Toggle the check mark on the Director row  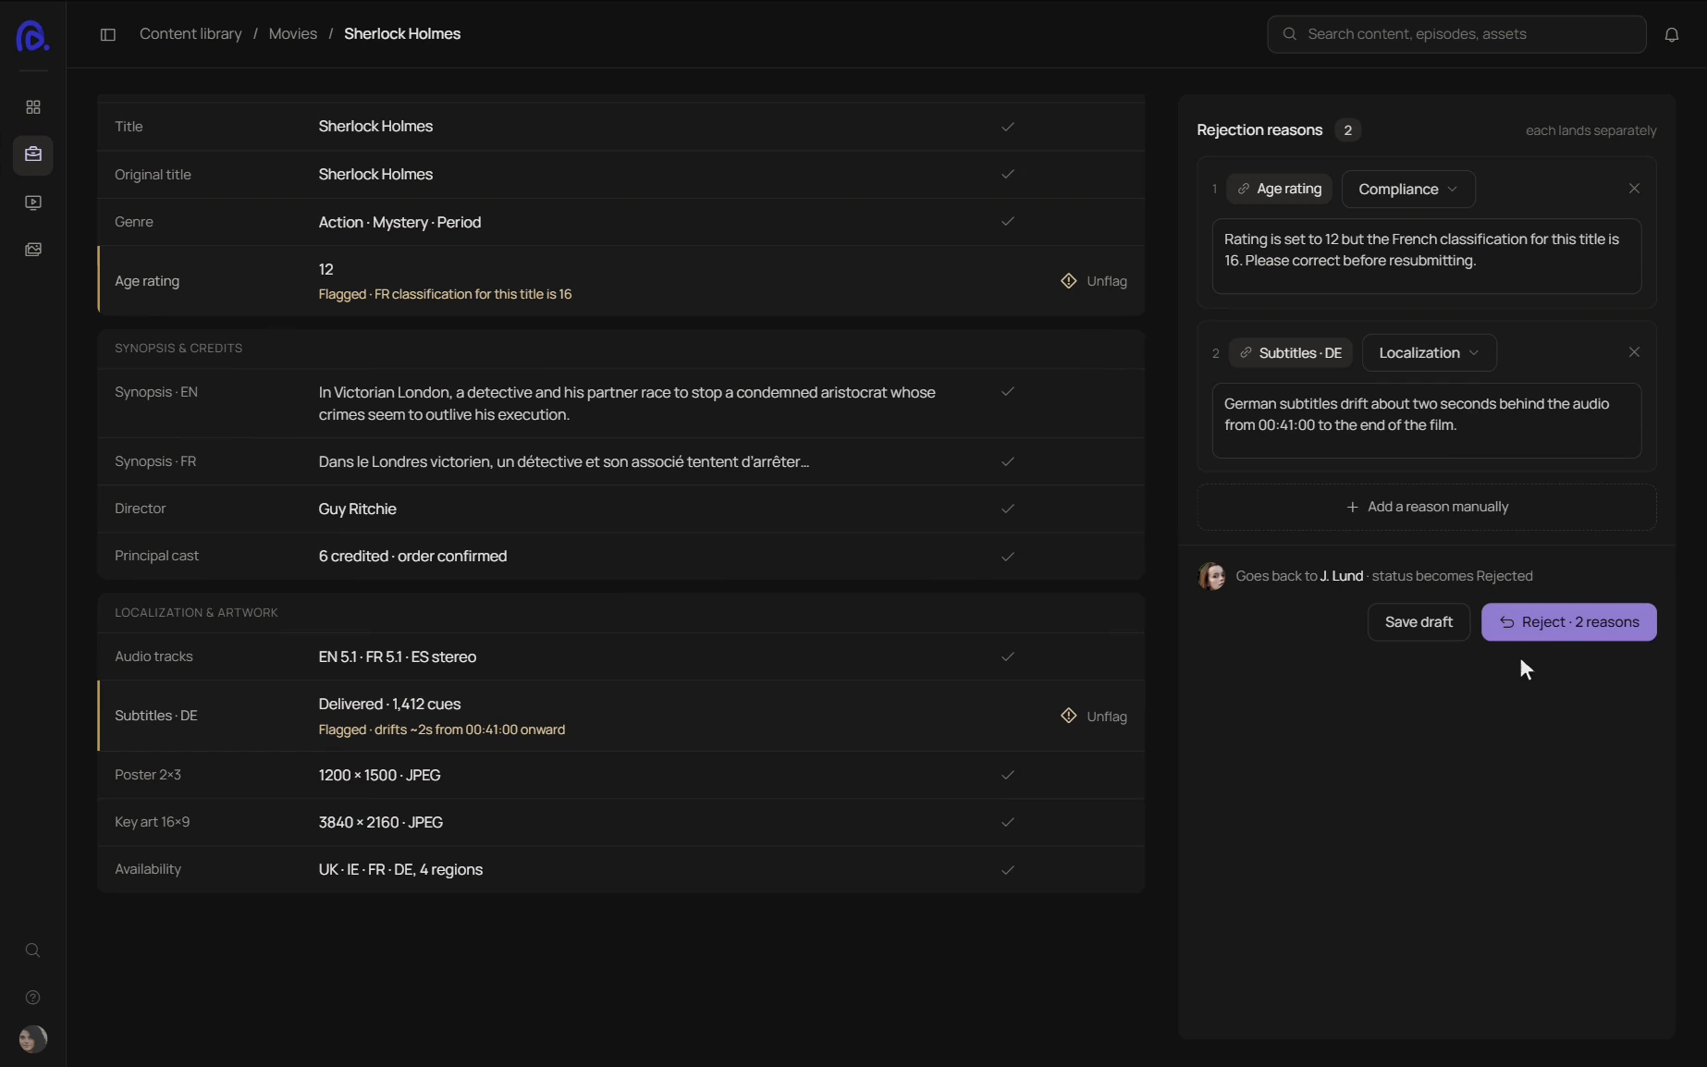pyautogui.click(x=1008, y=509)
